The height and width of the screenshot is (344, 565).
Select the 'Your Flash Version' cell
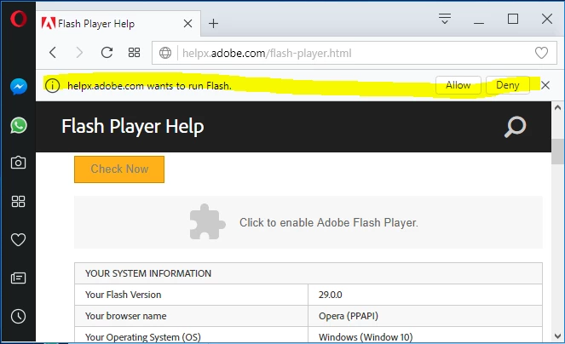[192, 295]
